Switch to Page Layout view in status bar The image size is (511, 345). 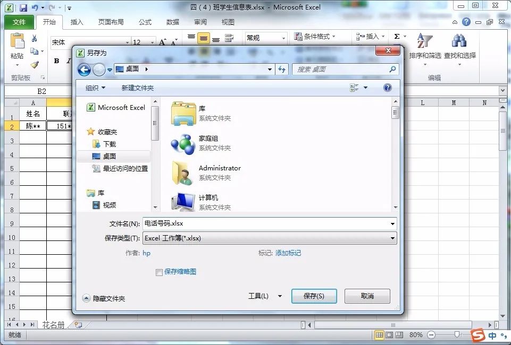click(x=389, y=334)
